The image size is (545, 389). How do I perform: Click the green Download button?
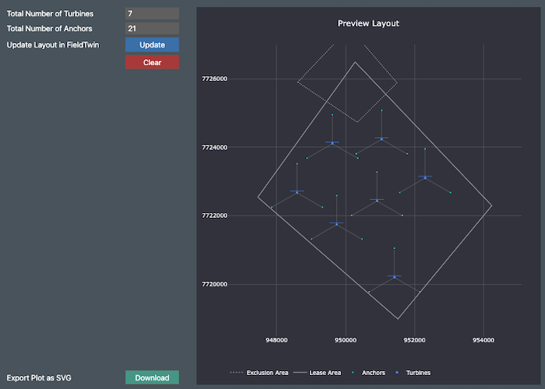coord(152,377)
